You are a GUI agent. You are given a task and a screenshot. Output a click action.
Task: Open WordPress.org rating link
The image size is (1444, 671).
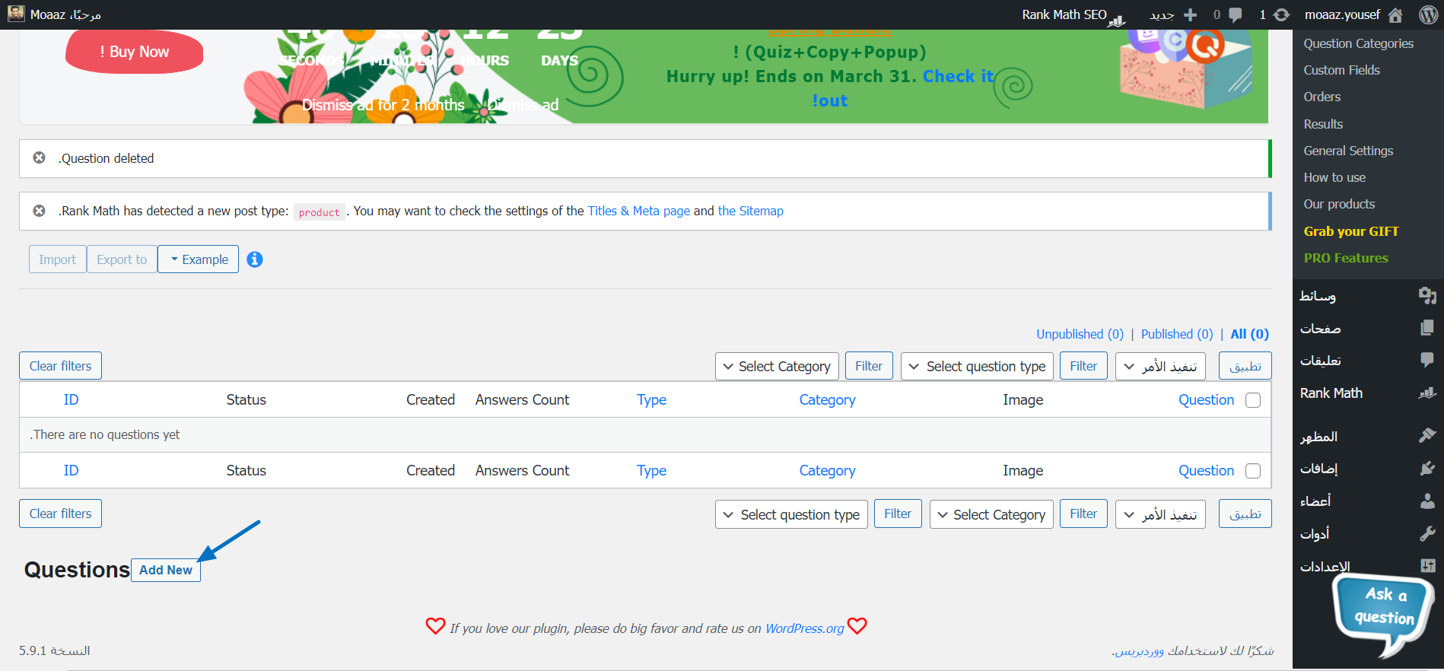[805, 628]
